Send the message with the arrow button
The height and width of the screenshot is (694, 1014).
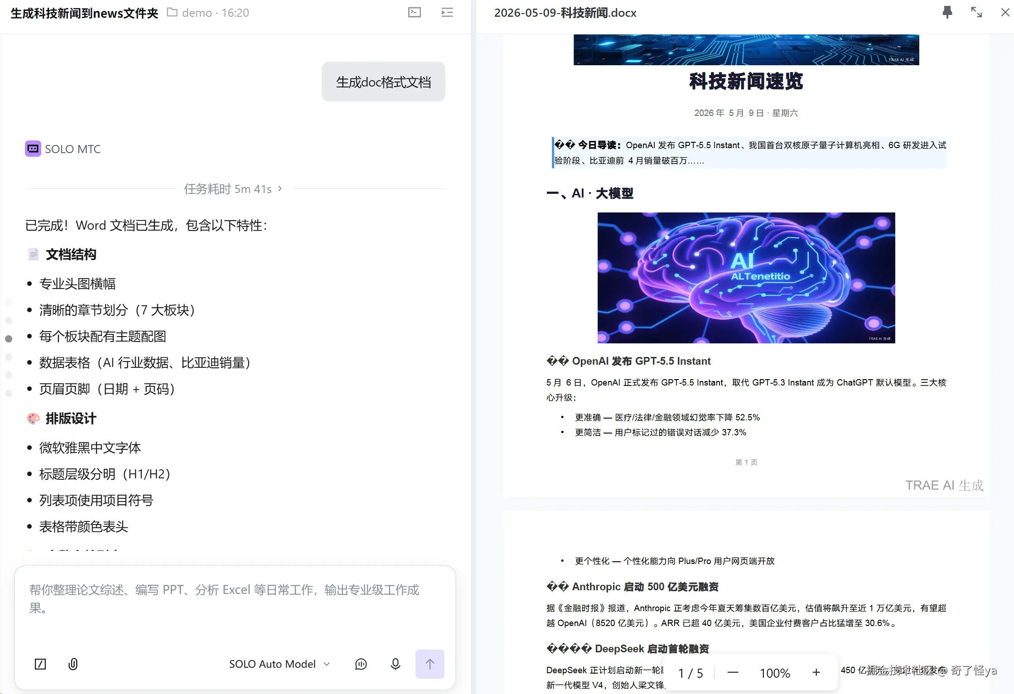point(430,664)
